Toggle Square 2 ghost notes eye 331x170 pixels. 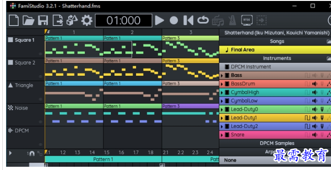click(41, 77)
